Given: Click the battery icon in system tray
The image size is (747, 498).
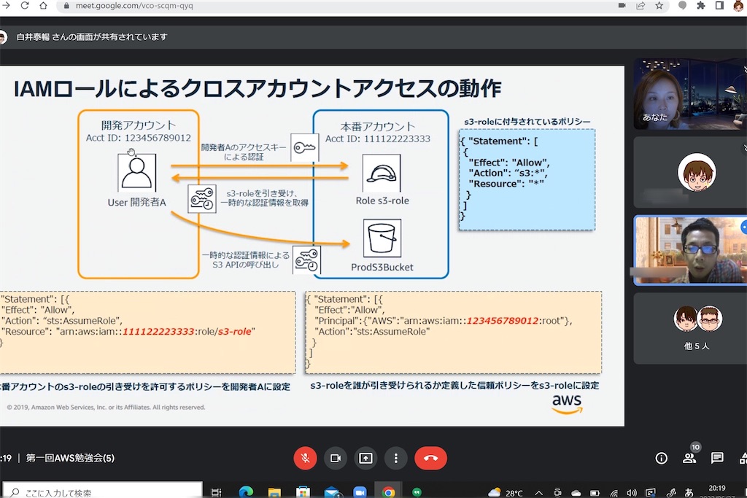Looking at the screenshot, I should (595, 493).
